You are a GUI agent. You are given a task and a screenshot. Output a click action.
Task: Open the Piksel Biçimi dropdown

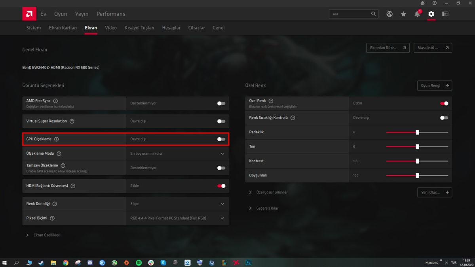click(x=222, y=218)
